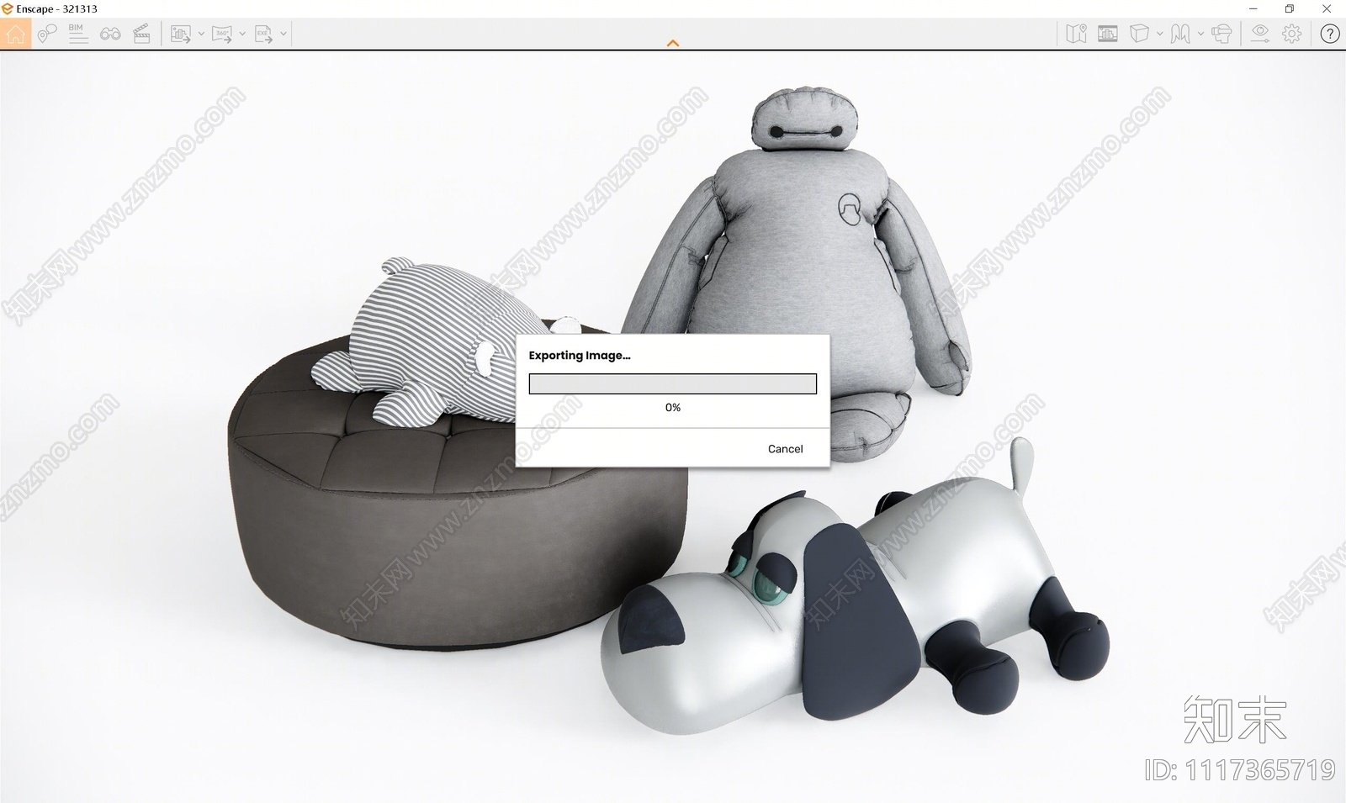The image size is (1346, 803).
Task: Expand the rendering style dropdown arrow
Action: [x=1159, y=34]
